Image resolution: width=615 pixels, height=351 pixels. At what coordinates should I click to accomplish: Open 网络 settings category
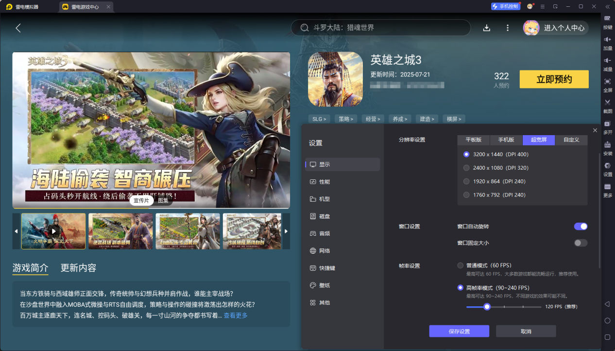click(342, 251)
